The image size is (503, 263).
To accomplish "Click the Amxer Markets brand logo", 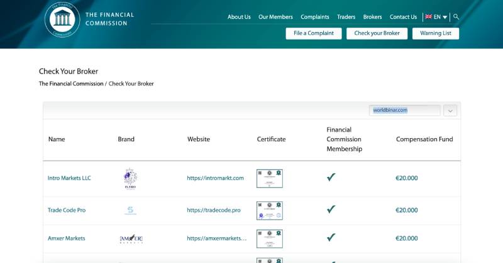I will [x=130, y=239].
